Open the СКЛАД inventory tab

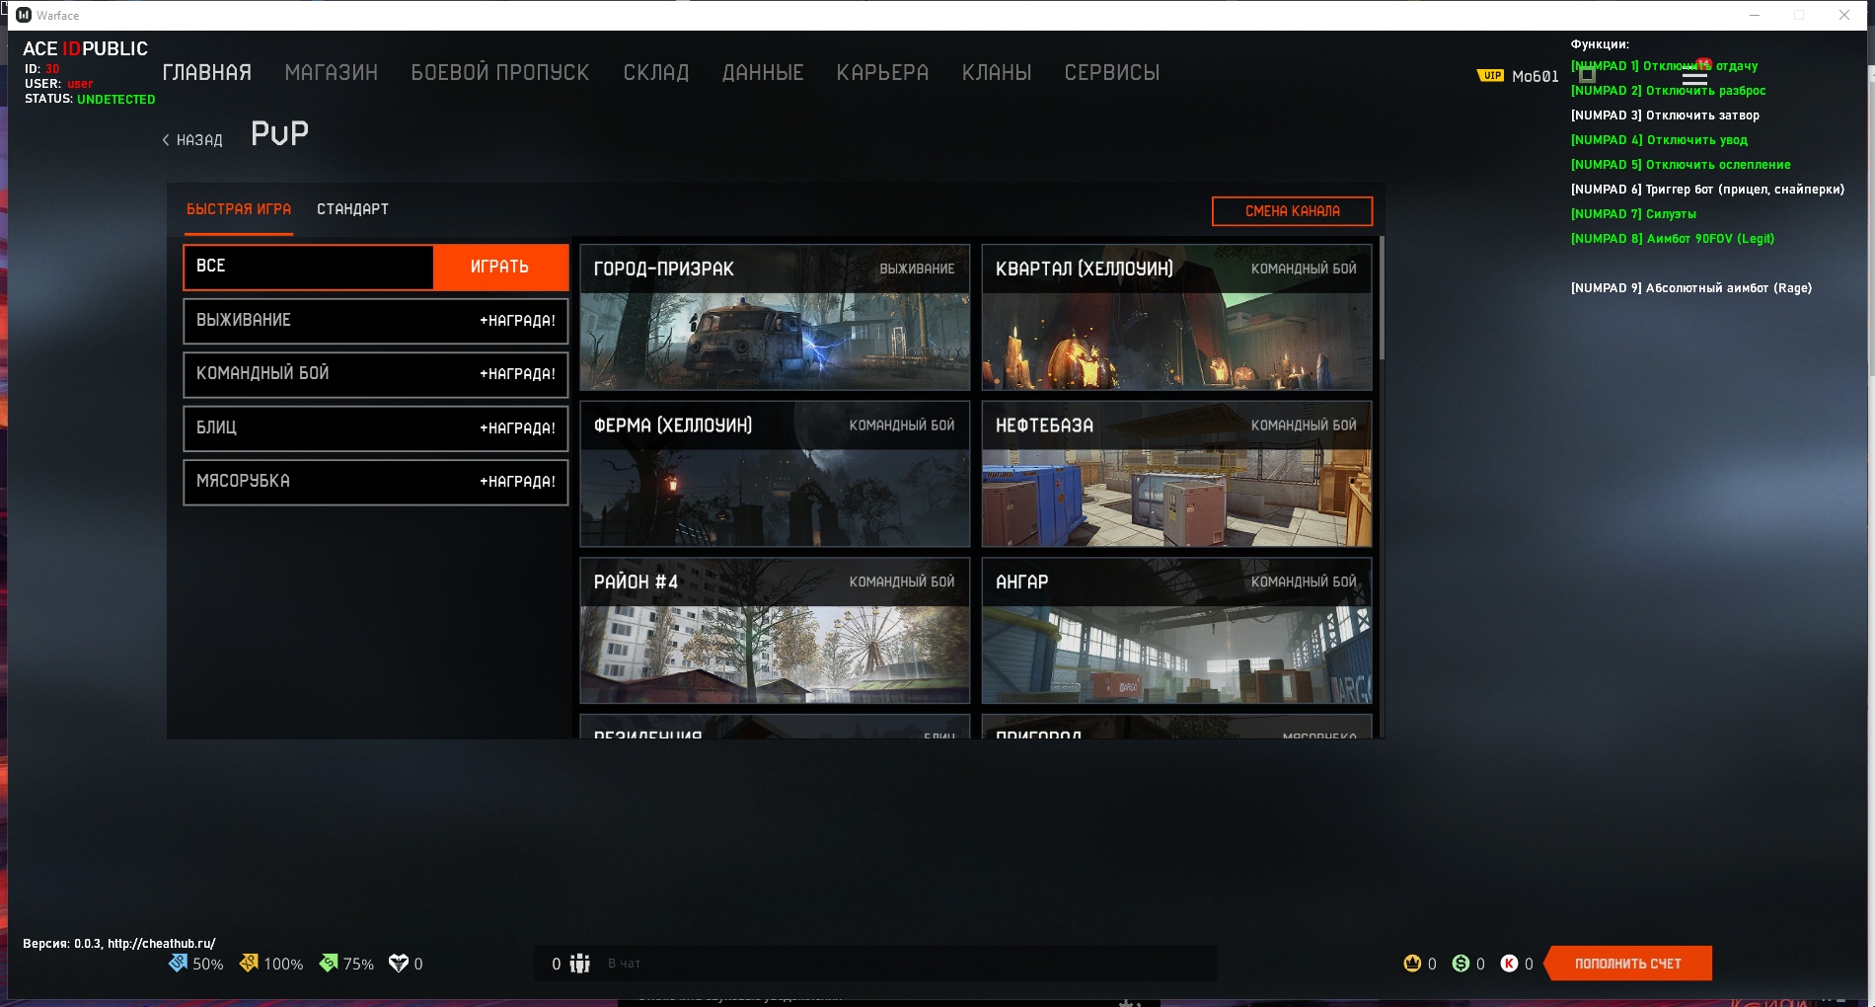(655, 73)
